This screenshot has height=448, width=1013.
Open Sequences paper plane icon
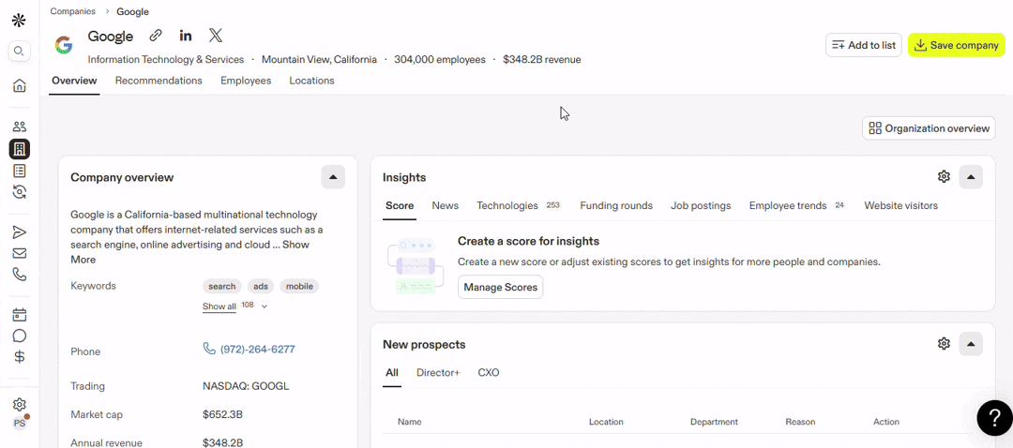20,232
